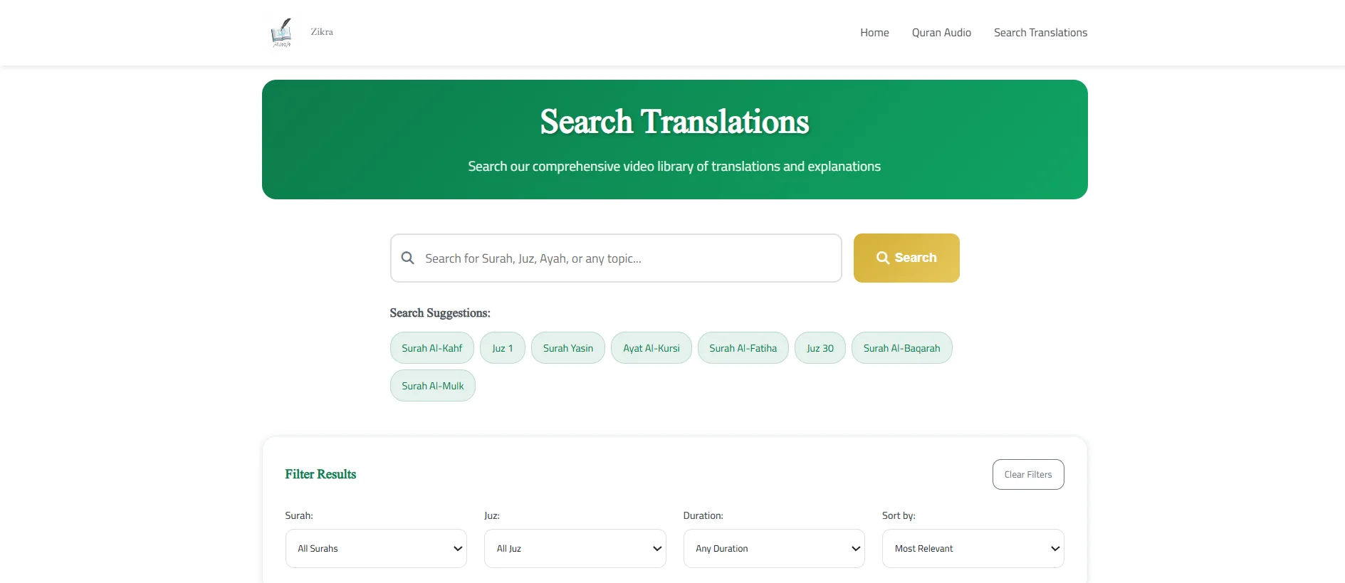Click the yellow Search button
The width and height of the screenshot is (1345, 583).
[906, 258]
